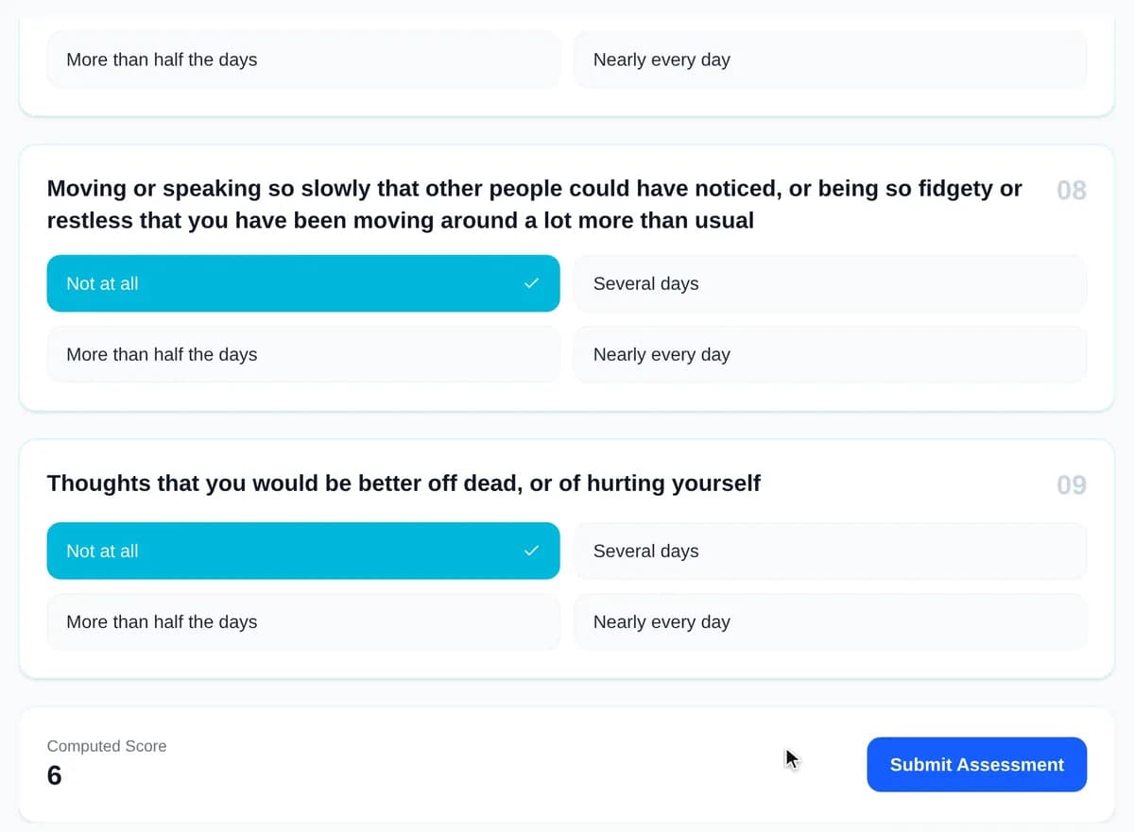Click the 'Computed Score' label
Image resolution: width=1134 pixels, height=832 pixels.
pyautogui.click(x=107, y=746)
